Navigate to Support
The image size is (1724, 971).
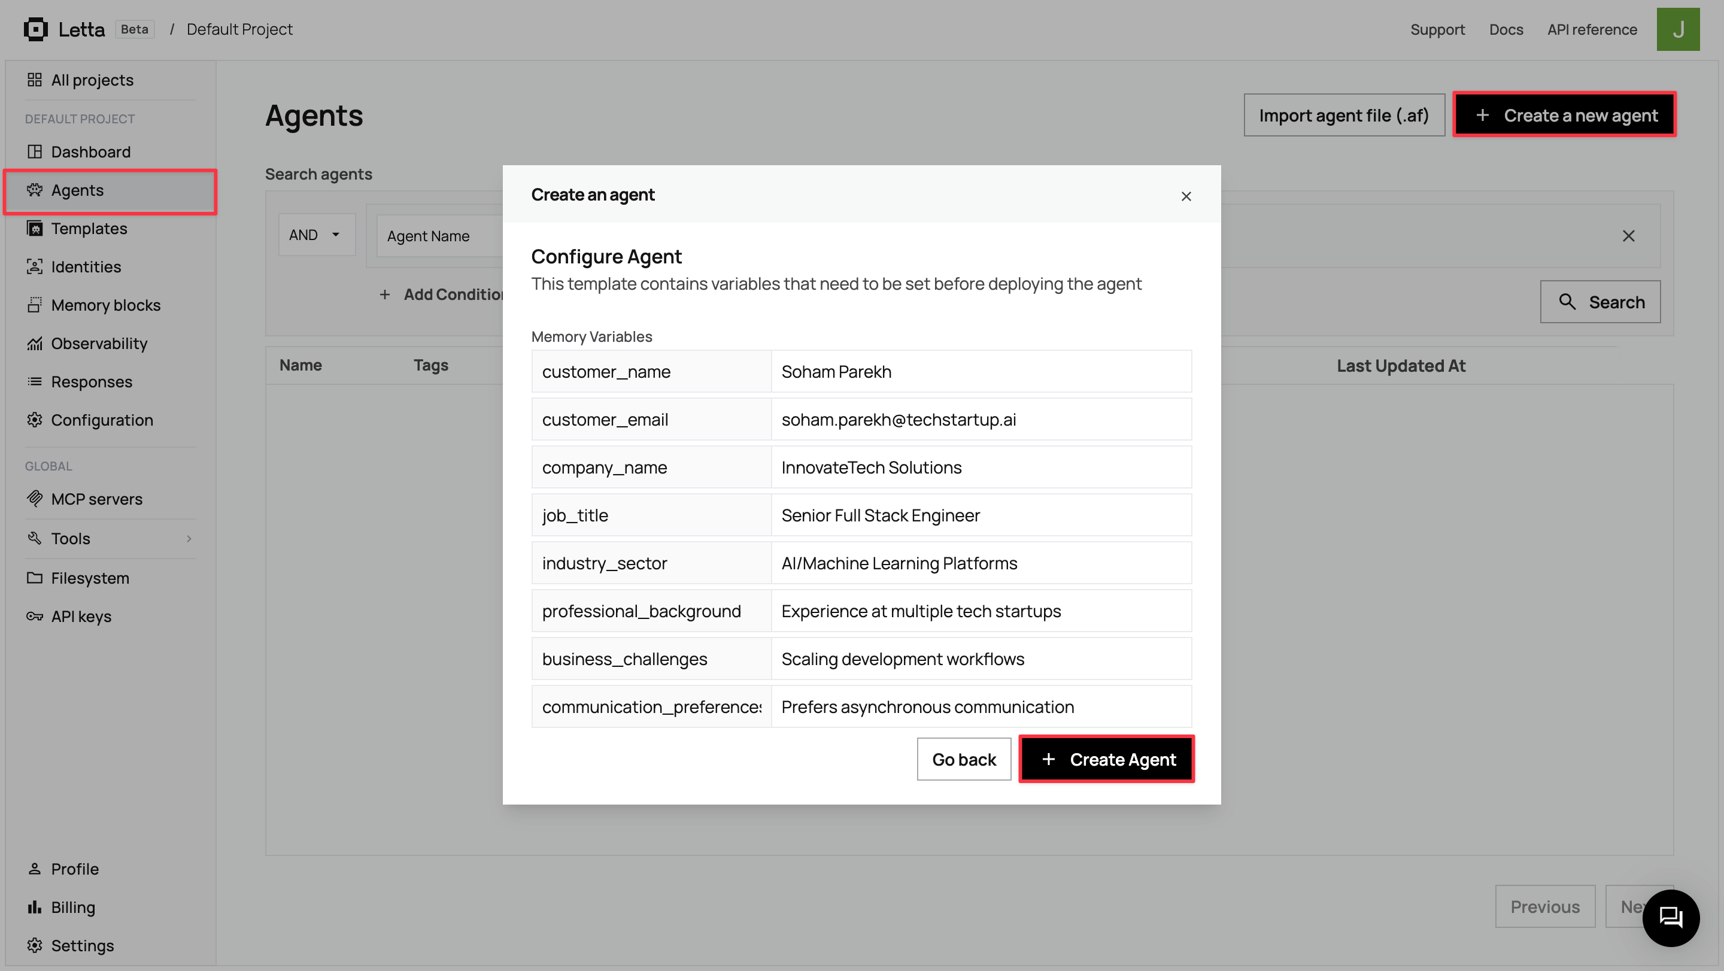pos(1437,29)
